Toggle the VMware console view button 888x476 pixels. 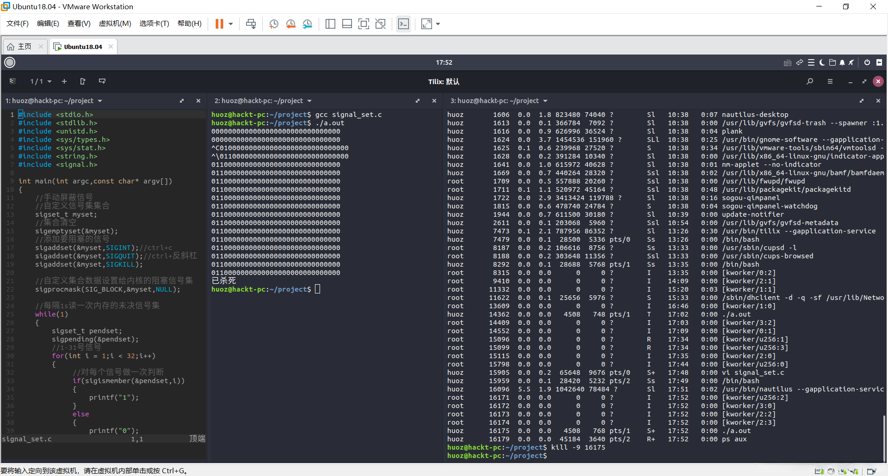point(403,24)
